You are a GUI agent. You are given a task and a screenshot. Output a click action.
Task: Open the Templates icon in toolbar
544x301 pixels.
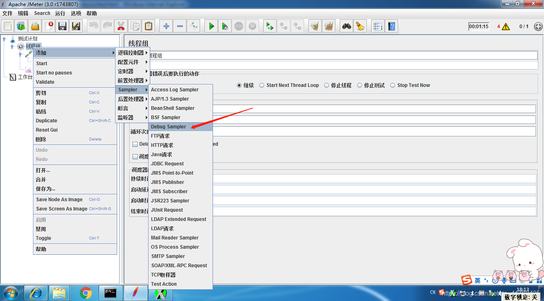click(21, 27)
